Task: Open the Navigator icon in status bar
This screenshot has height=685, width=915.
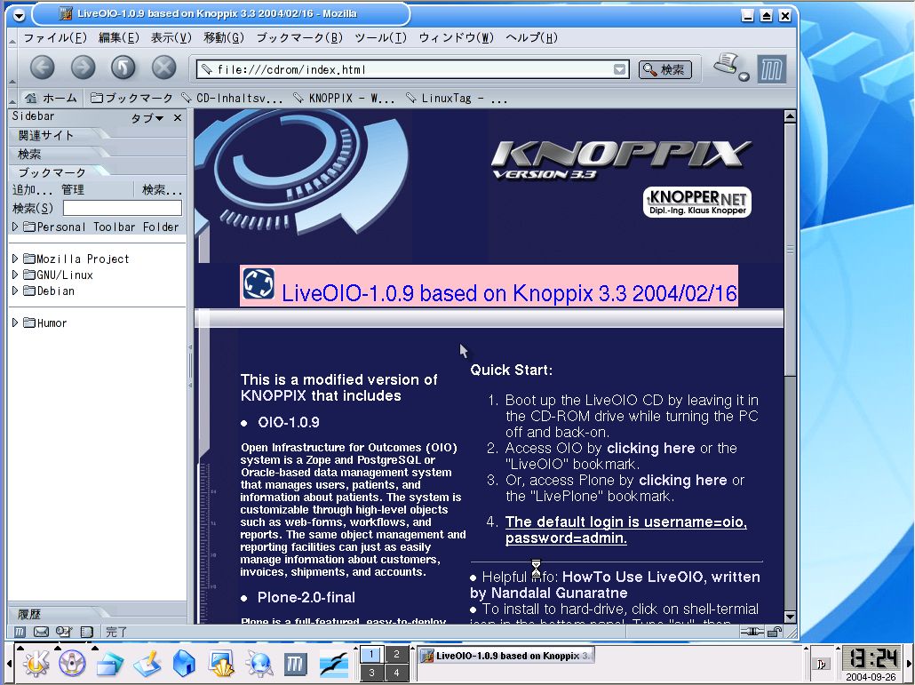Action: pos(20,632)
